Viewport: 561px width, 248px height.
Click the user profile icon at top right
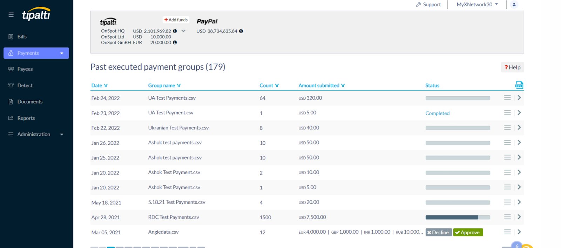coord(514,5)
